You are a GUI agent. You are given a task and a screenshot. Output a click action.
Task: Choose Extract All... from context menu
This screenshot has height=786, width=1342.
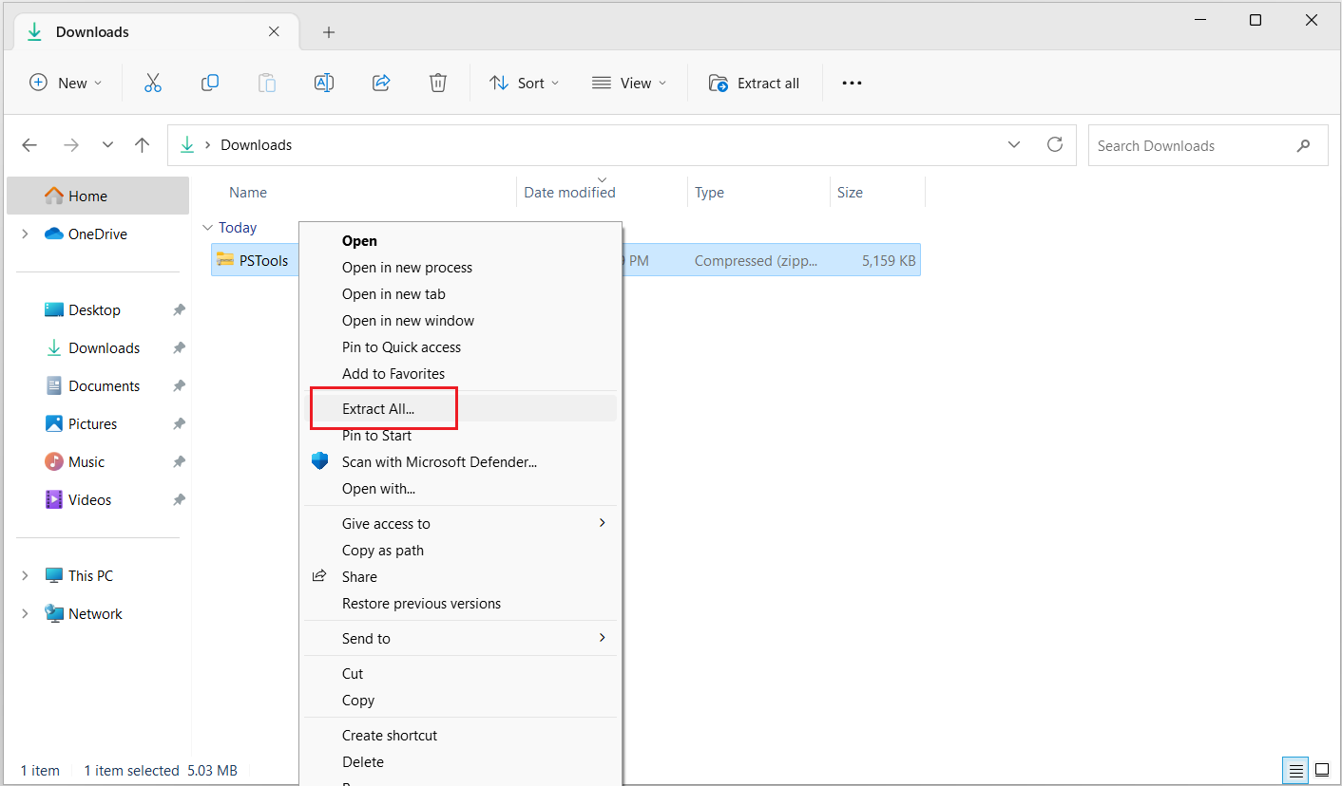pos(460,408)
